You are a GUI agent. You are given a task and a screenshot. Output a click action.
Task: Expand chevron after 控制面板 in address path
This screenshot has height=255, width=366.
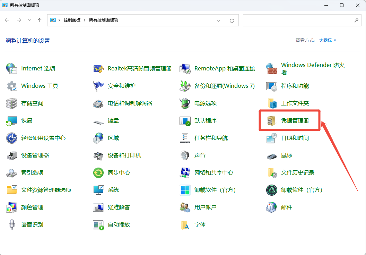tap(85, 20)
